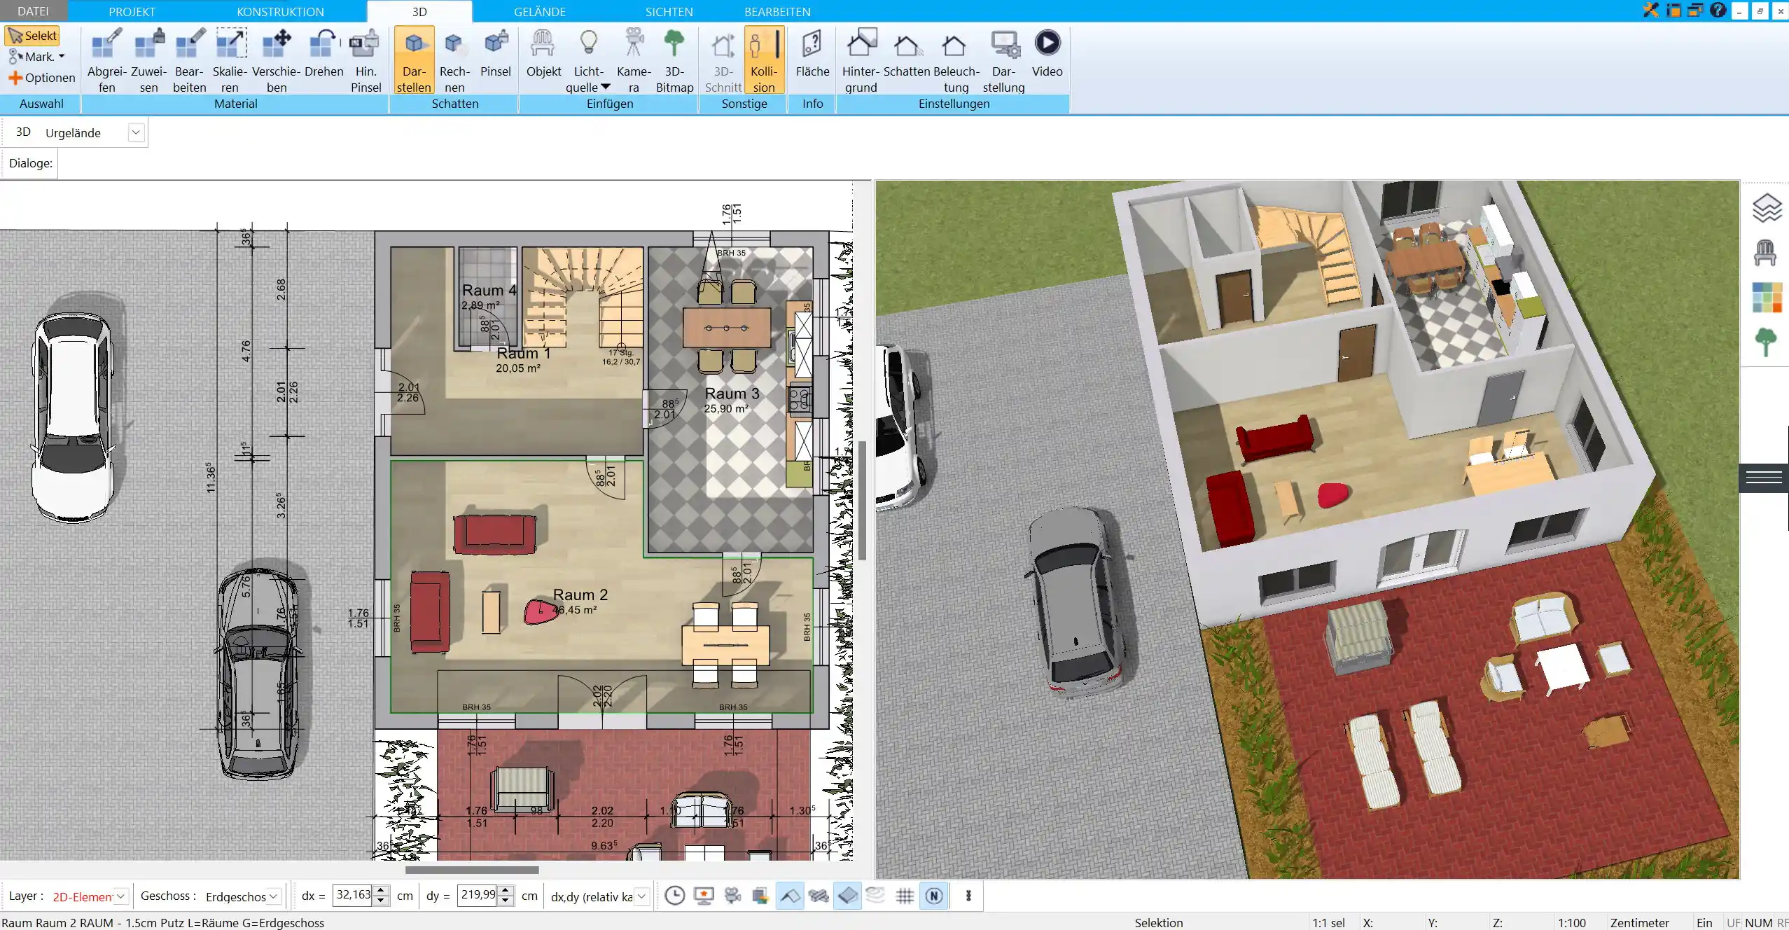Click the Rechnen shadow calculation icon
Screen dimensions: 1789x930
pos(454,60)
